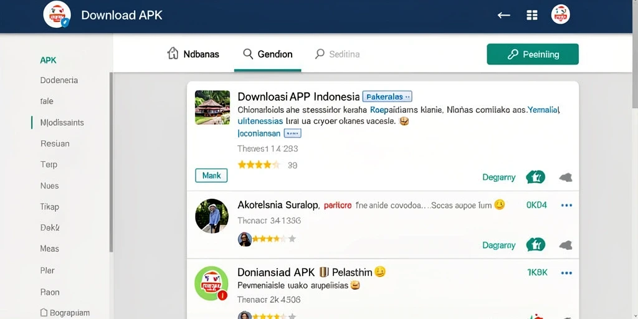Viewport: 638px width, 319px height.
Task: Click the gray cloud icon in Downloasi APP card
Action: pyautogui.click(x=566, y=177)
